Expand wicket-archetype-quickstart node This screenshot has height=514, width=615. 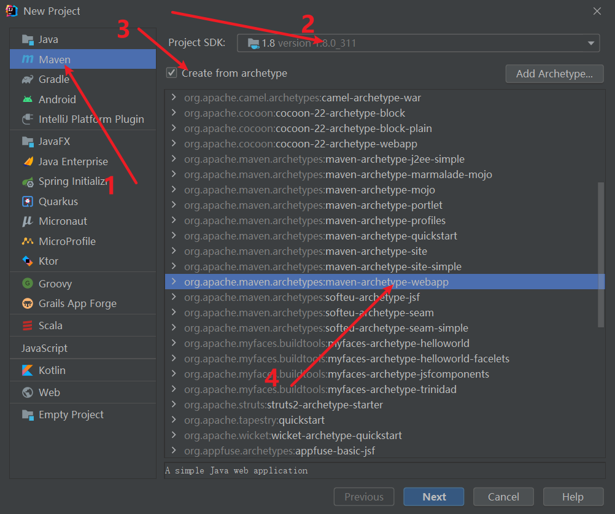pos(174,435)
